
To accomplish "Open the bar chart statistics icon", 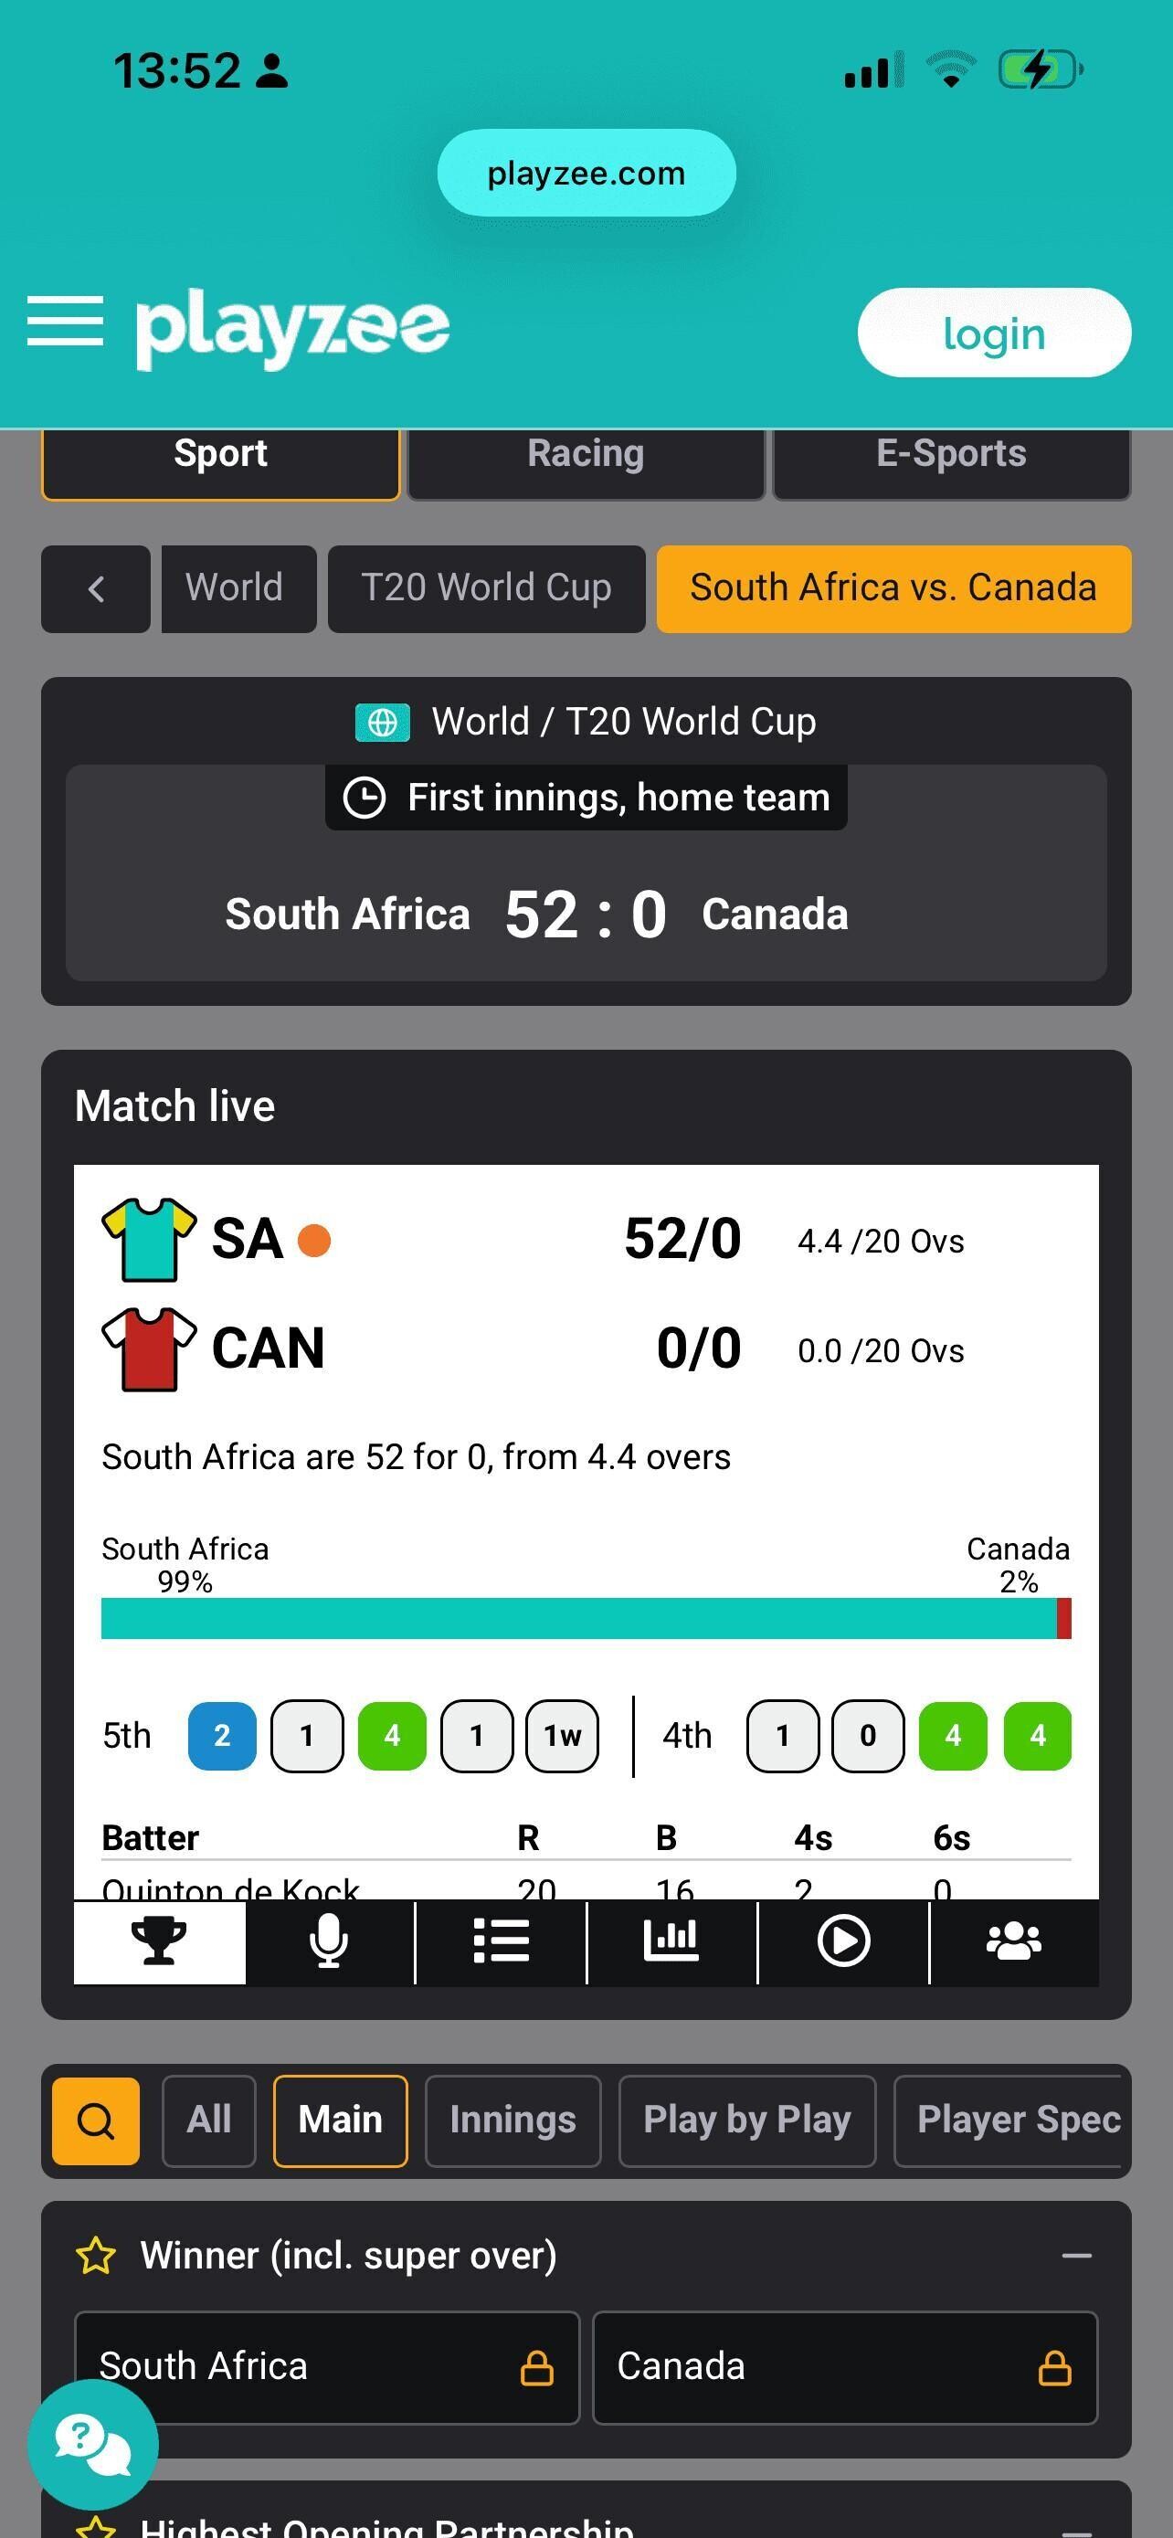I will point(671,1941).
